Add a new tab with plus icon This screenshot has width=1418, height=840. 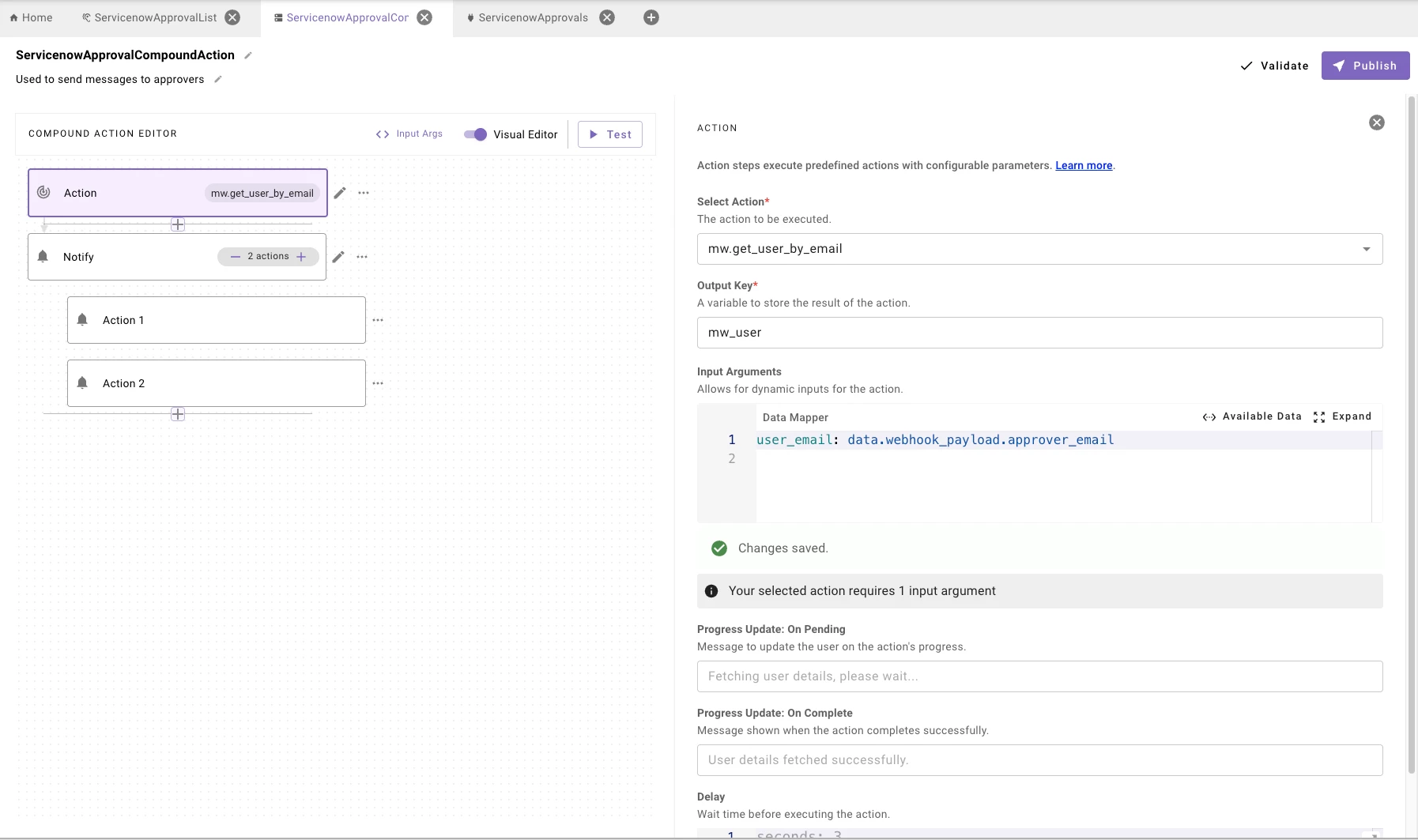point(651,17)
